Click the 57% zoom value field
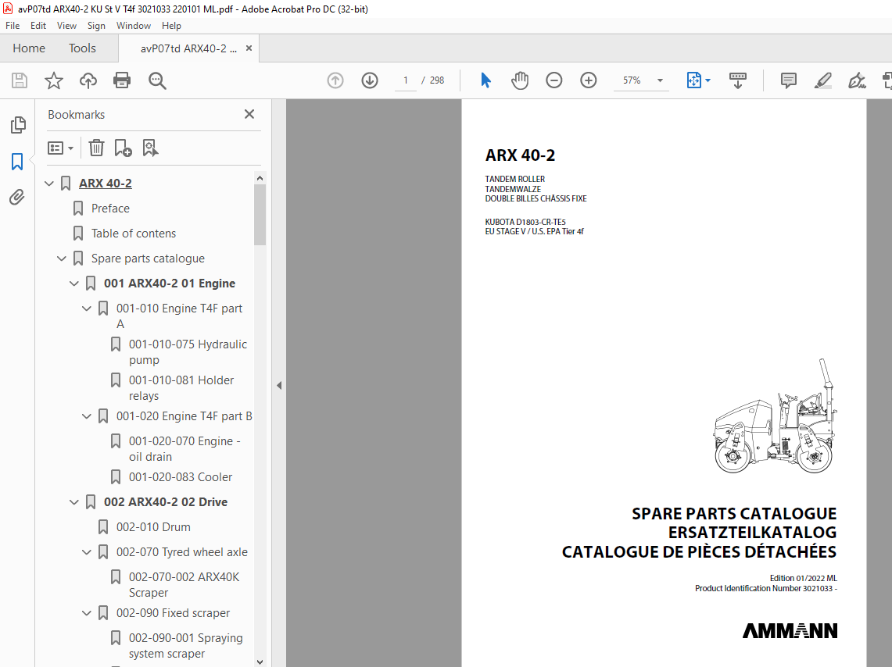Viewport: 892px width, 667px height. (632, 80)
